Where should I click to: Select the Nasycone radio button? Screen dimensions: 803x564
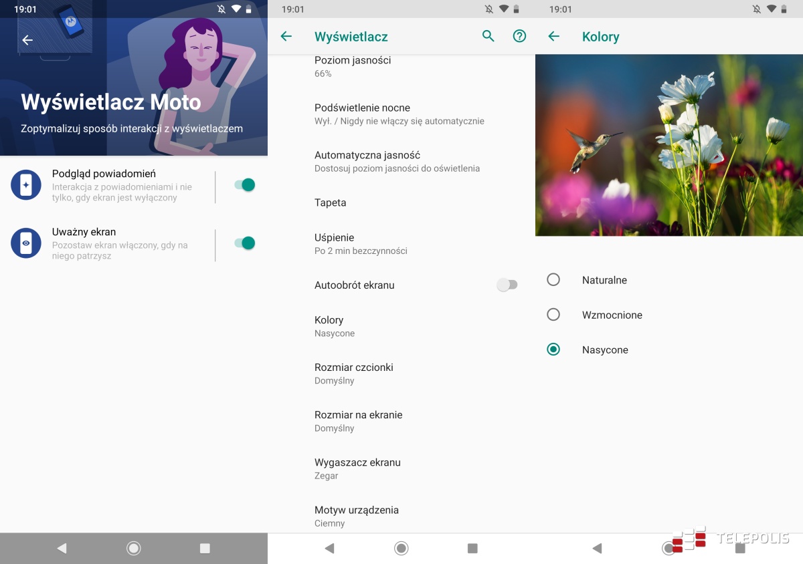[x=553, y=349]
